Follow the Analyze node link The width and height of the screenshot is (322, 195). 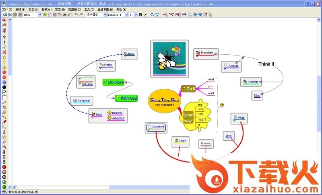pyautogui.click(x=233, y=66)
